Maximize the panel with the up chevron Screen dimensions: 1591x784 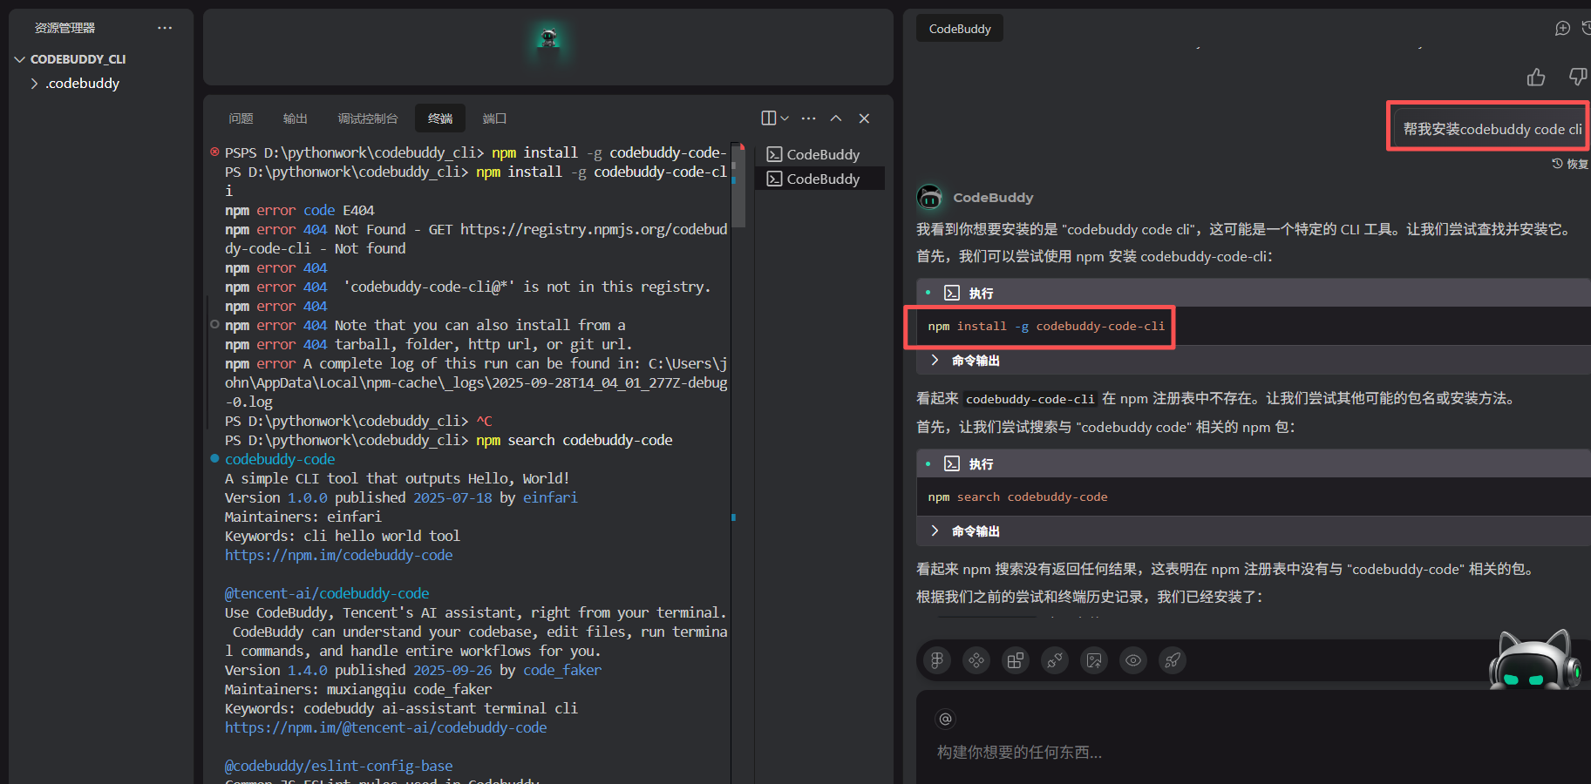[836, 118]
